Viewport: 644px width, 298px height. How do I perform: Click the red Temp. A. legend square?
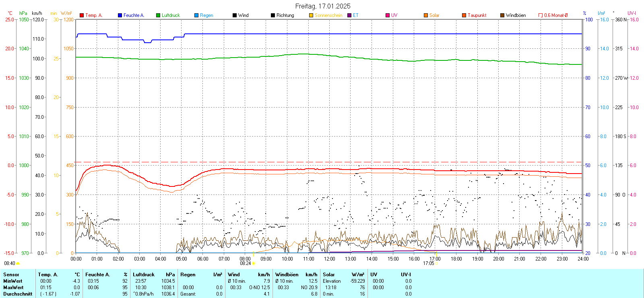(x=82, y=15)
